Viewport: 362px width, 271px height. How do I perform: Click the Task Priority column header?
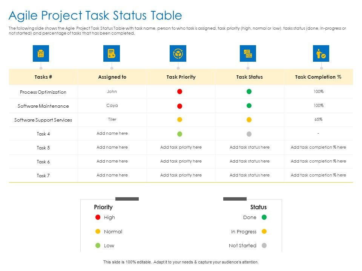[181, 77]
